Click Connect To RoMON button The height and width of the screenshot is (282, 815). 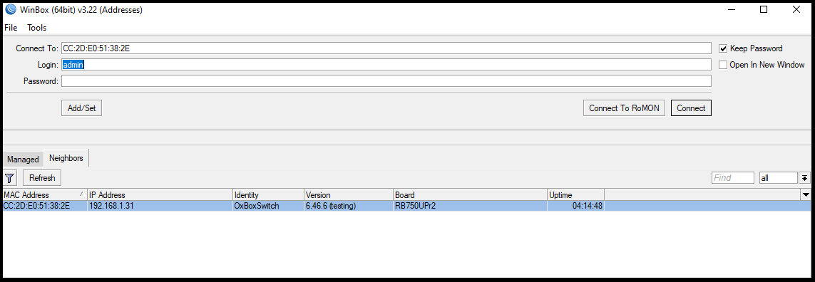tap(624, 108)
